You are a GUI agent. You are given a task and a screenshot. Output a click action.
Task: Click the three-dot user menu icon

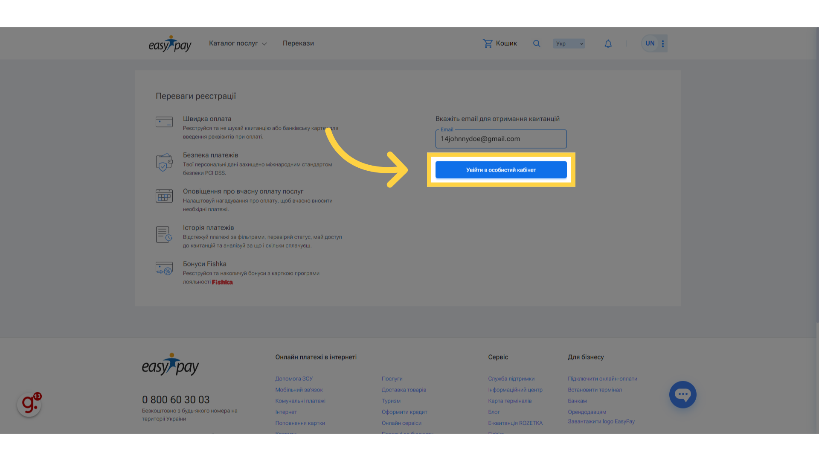point(662,44)
